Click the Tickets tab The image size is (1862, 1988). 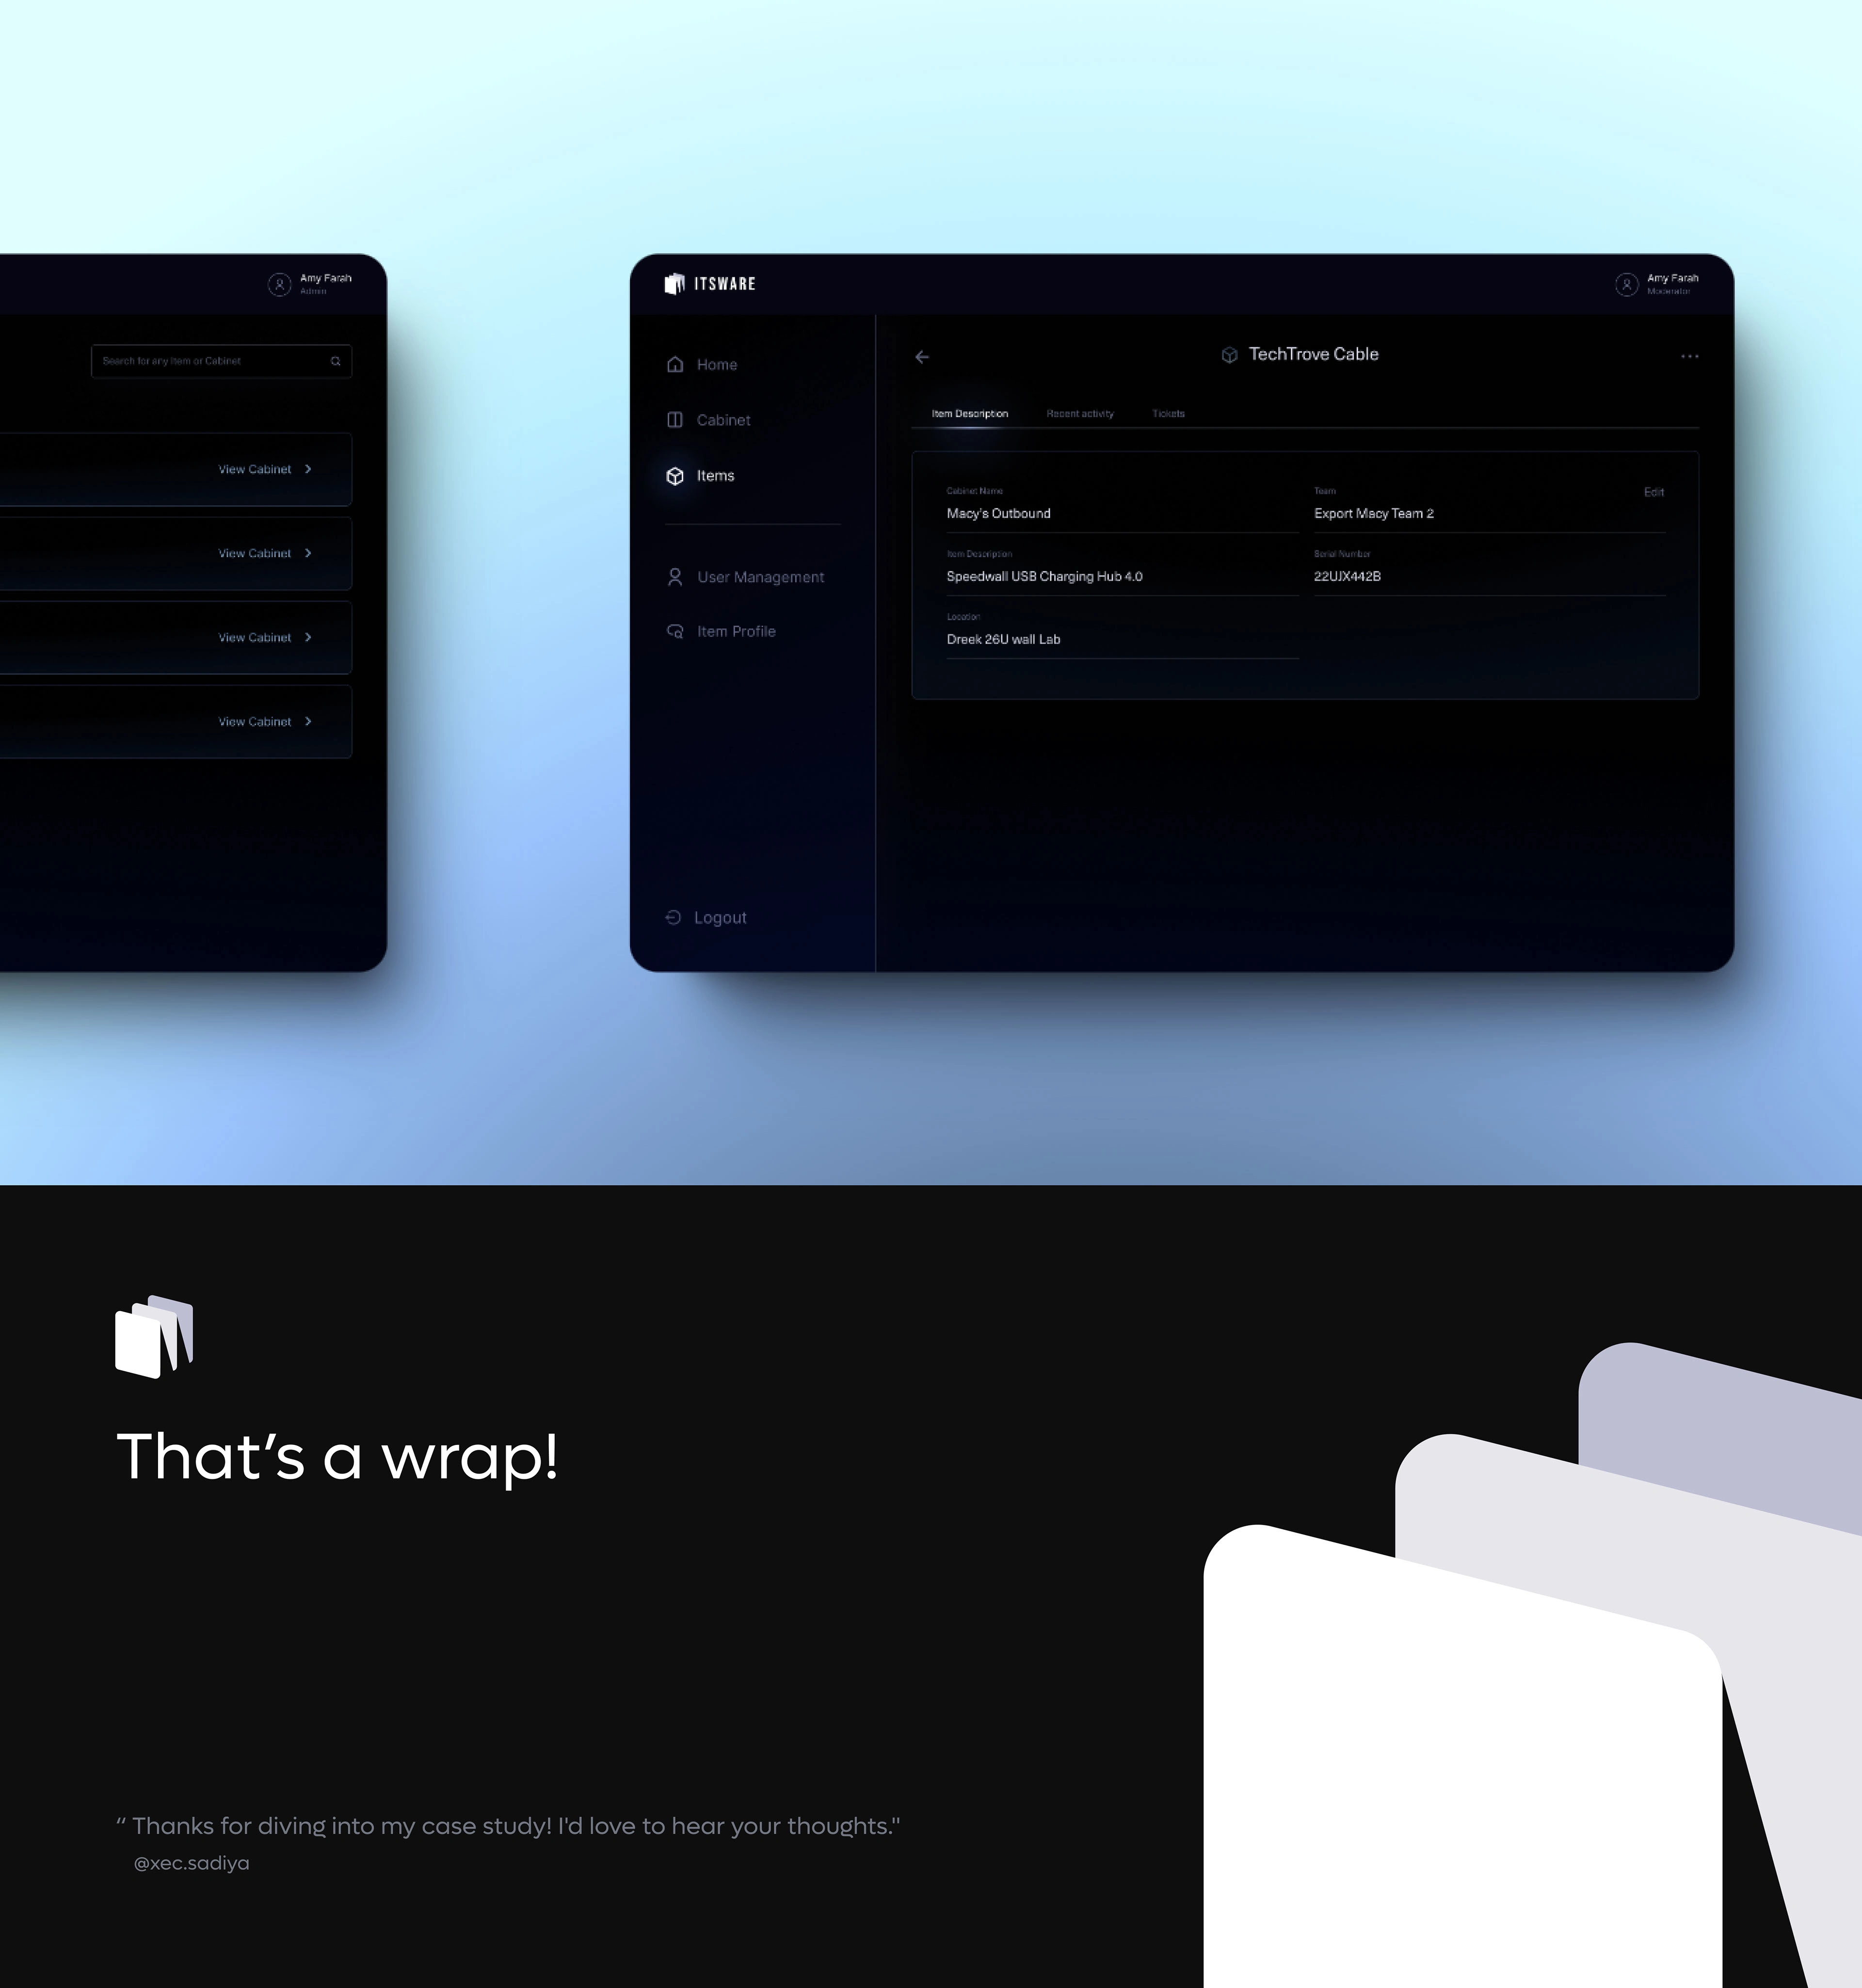1169,413
